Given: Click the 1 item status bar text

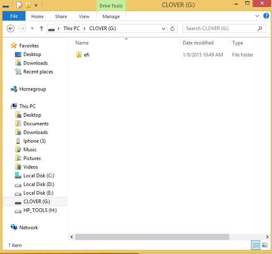Looking at the screenshot, I should [15, 245].
